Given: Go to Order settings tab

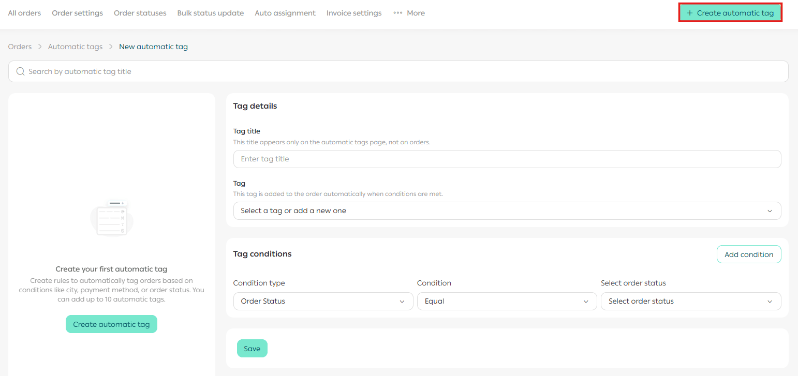Looking at the screenshot, I should click(x=77, y=13).
